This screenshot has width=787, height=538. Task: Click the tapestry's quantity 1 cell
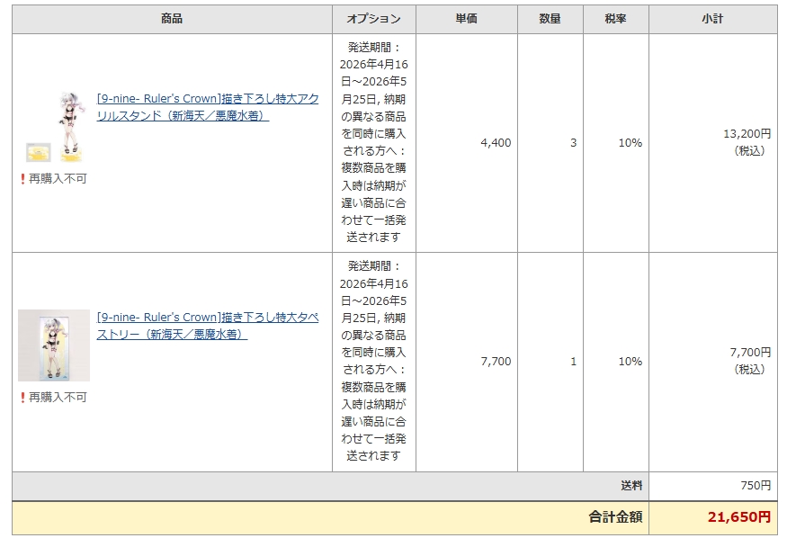point(573,362)
